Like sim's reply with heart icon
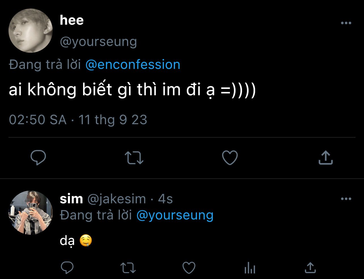 (x=189, y=267)
